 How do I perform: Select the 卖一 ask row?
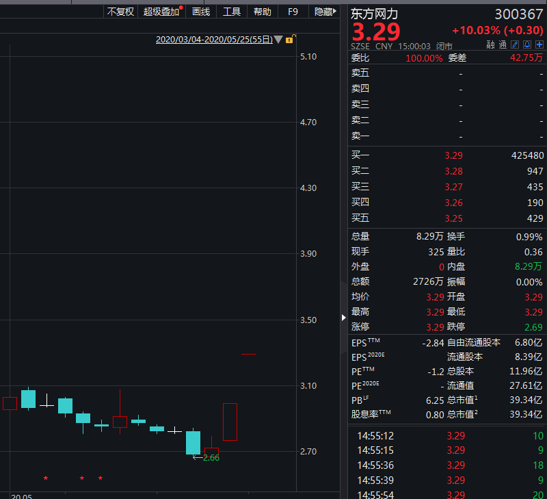(447, 136)
